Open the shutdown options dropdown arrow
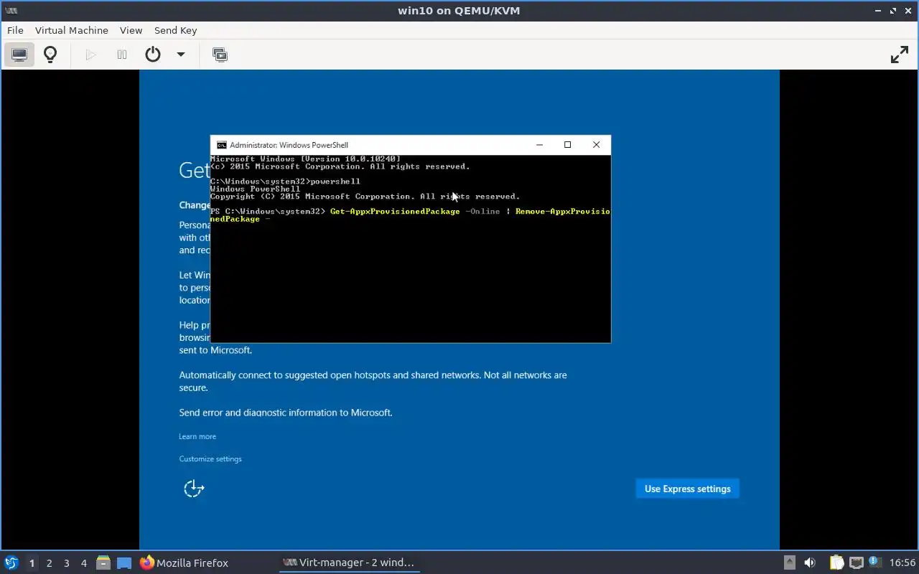Viewport: 919px width, 574px height. click(x=181, y=55)
